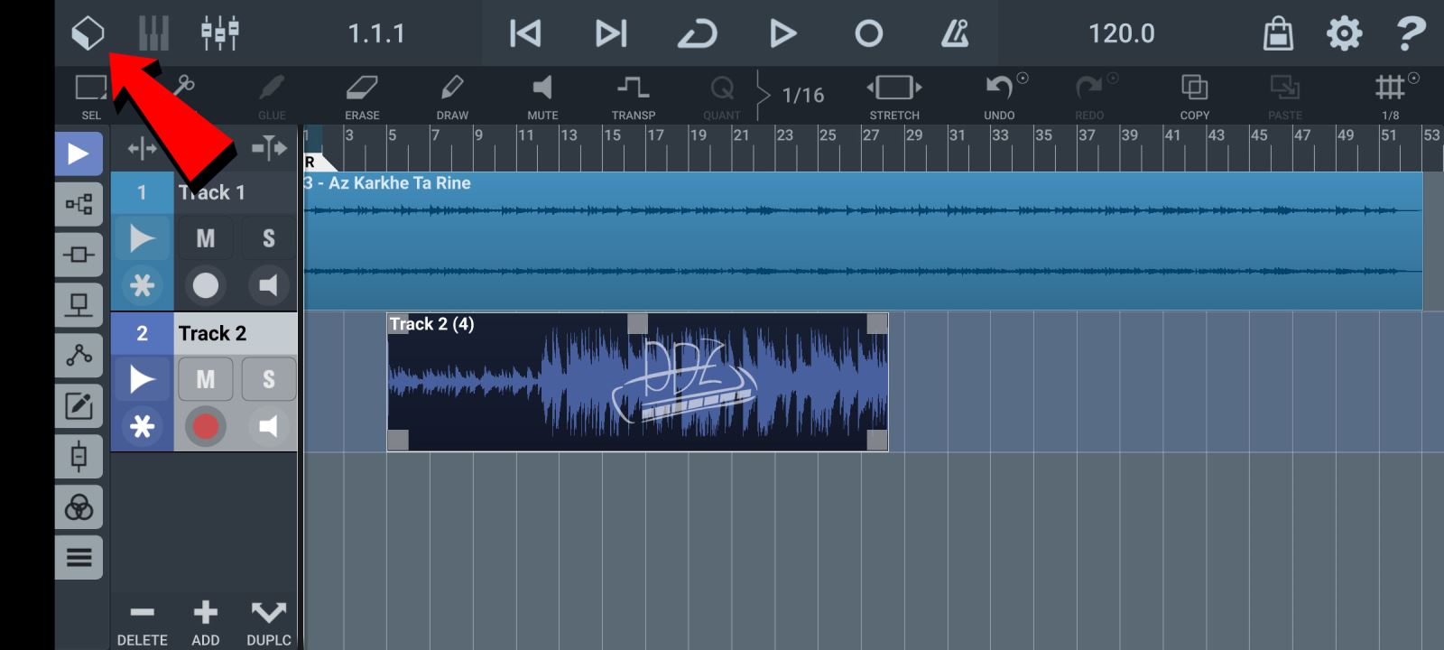Open the automation sidebar icon

[x=79, y=356]
